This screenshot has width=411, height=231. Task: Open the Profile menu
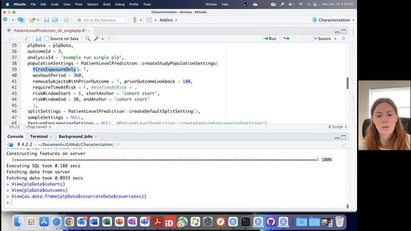[x=134, y=4]
